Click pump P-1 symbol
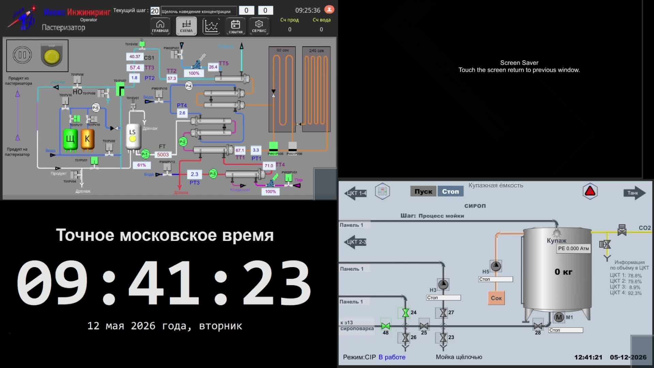The image size is (654, 368). pyautogui.click(x=145, y=154)
